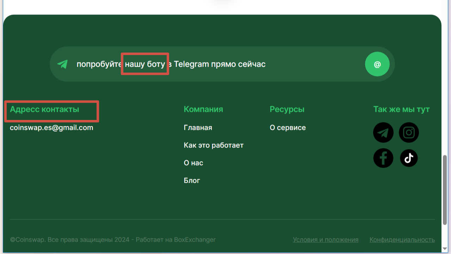The width and height of the screenshot is (451, 254).
Task: Open the Instagram social icon
Action: 409,133
